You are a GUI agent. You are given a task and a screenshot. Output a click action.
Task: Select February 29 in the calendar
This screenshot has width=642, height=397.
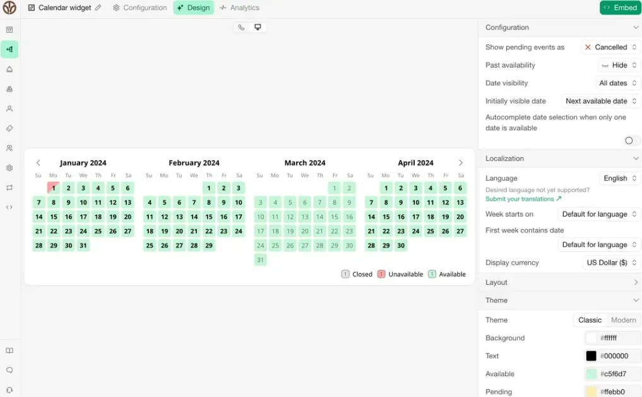click(x=209, y=246)
